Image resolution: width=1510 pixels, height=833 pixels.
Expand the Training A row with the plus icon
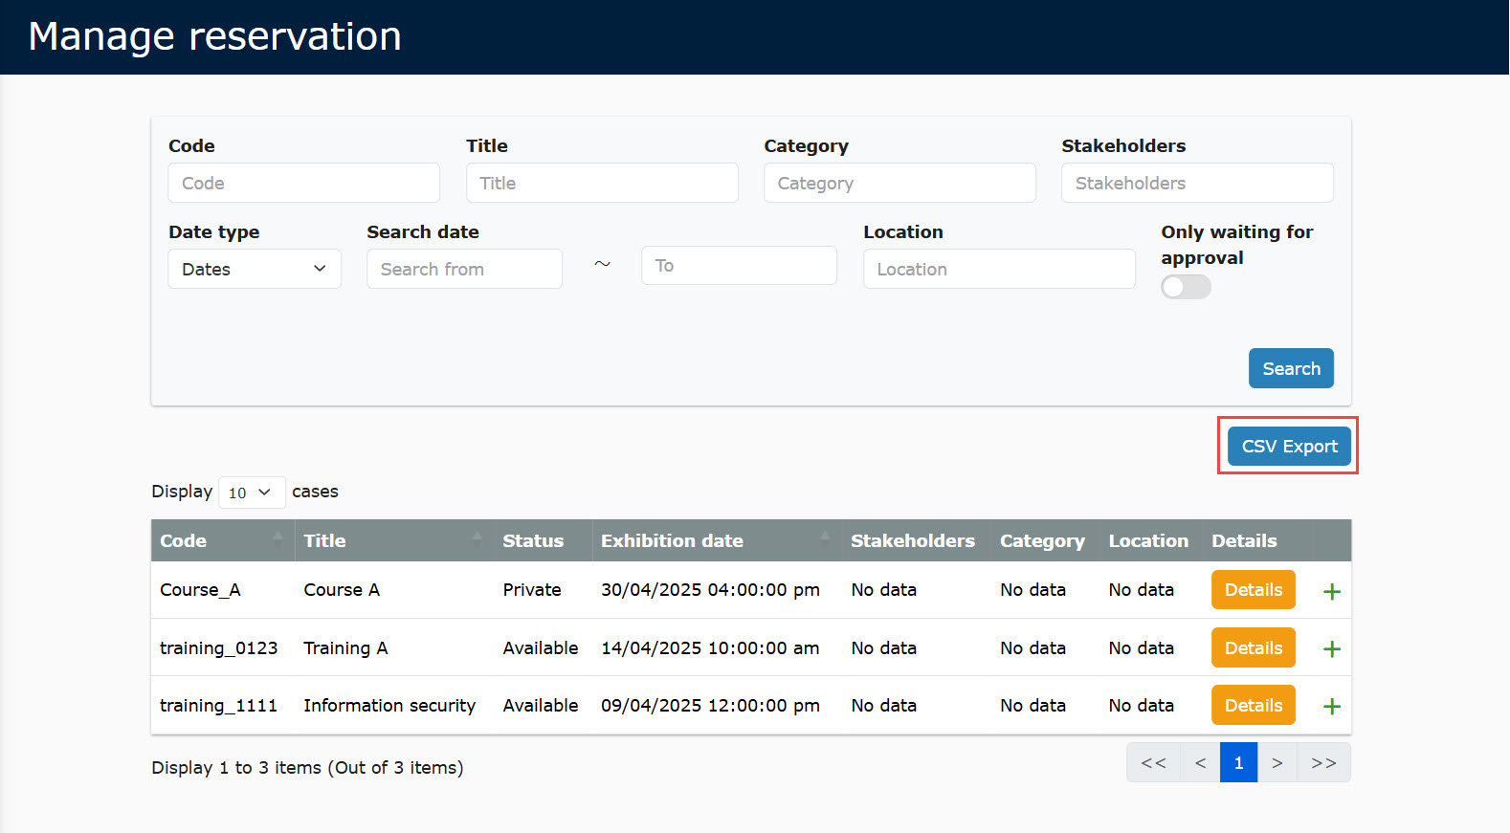click(x=1331, y=648)
